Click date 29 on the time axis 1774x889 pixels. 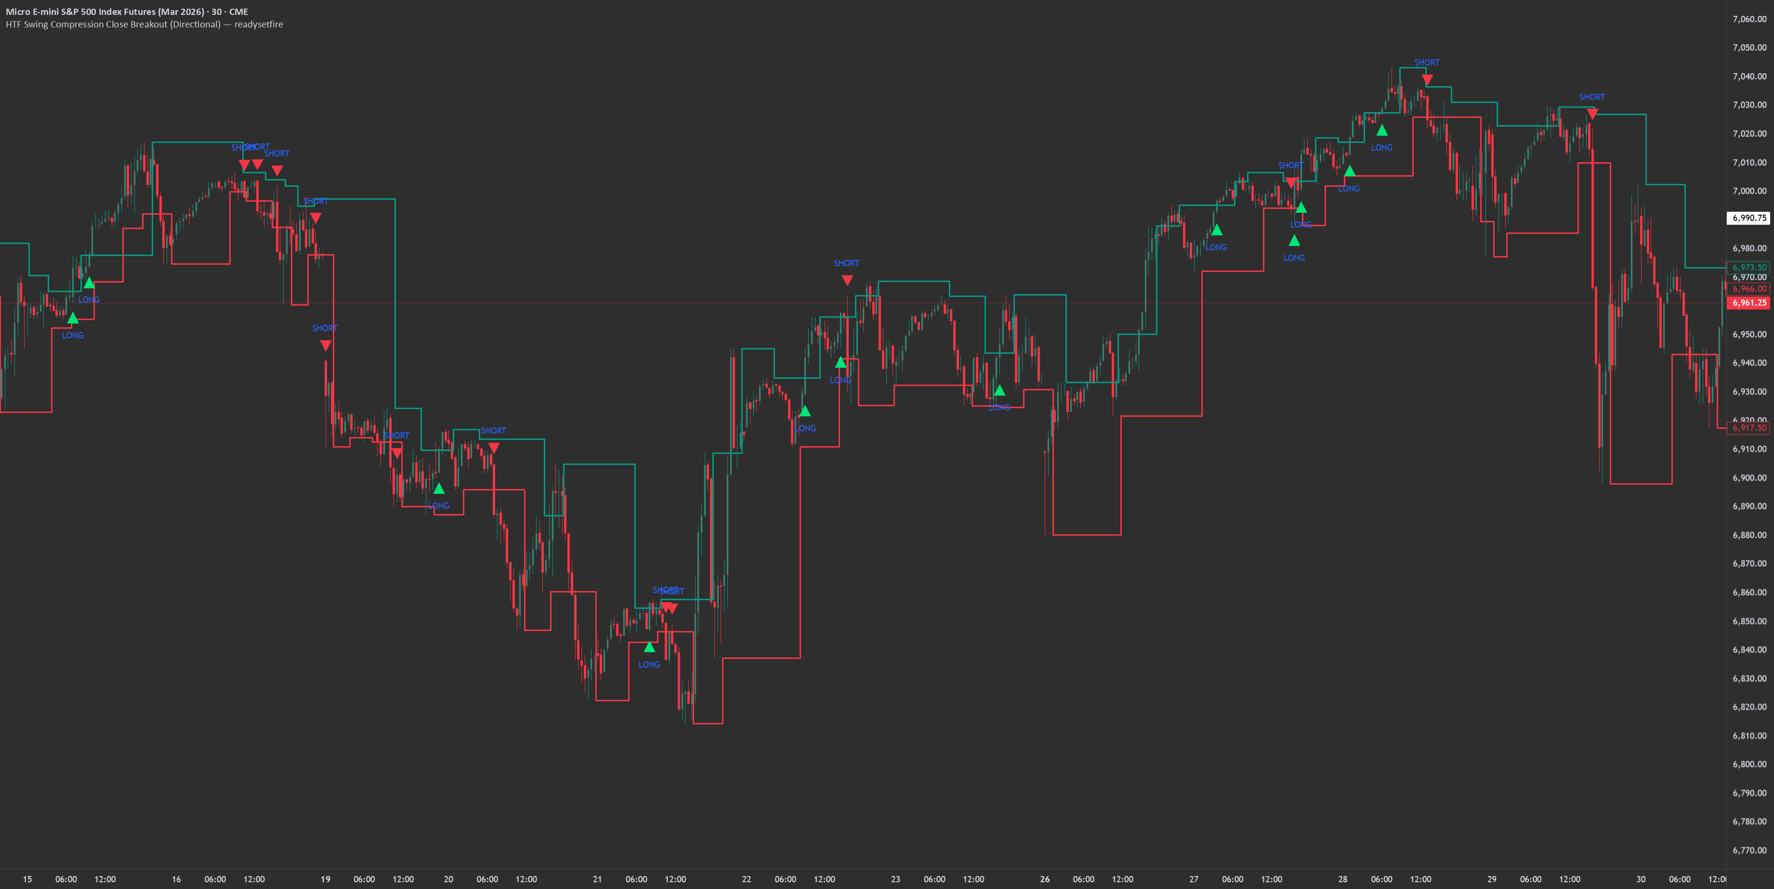(1492, 879)
